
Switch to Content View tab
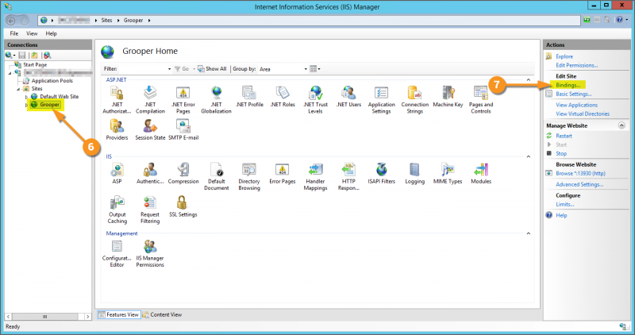[x=162, y=314]
